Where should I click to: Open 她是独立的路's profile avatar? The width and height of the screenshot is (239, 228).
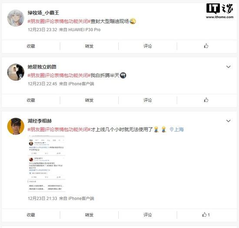click(16, 72)
